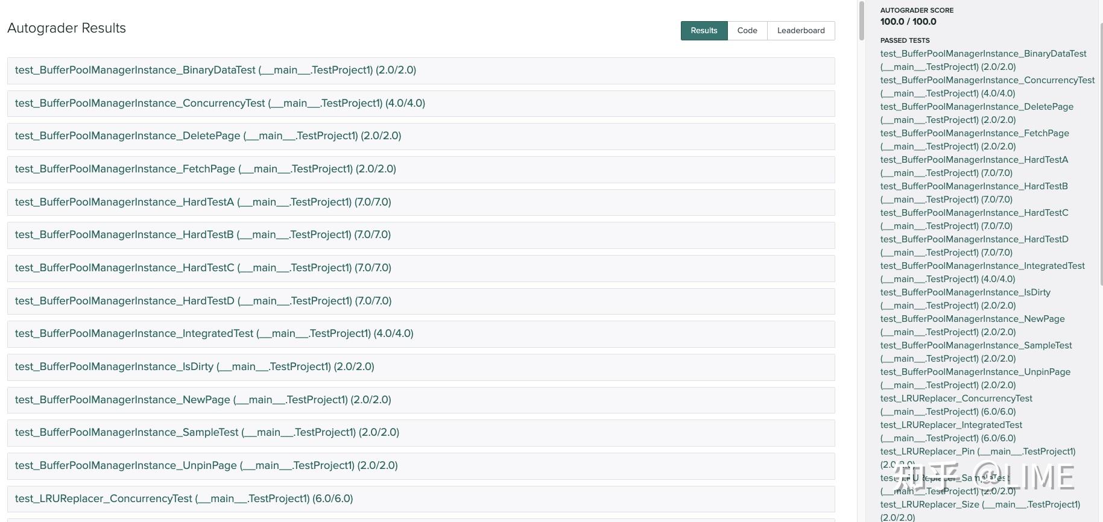Click the main results panel scrollbar
1103x522 pixels.
(x=862, y=20)
